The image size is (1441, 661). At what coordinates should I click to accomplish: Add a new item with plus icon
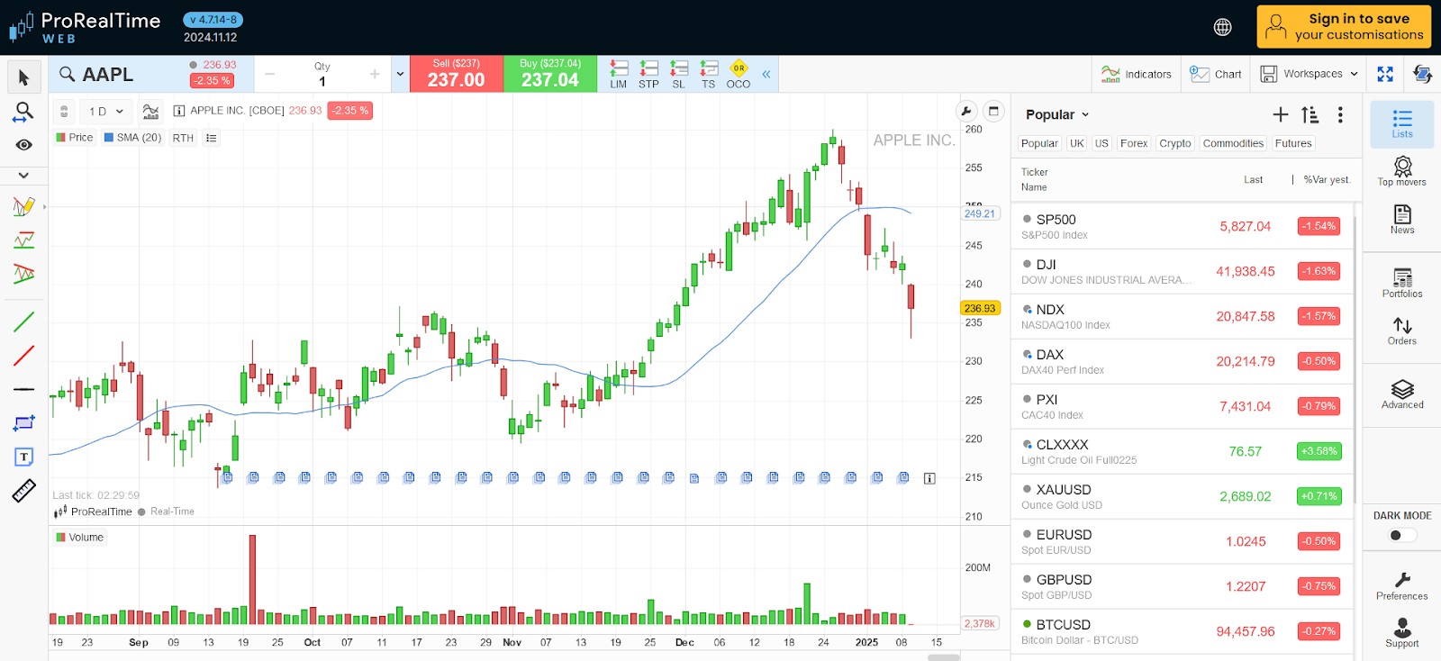point(1281,114)
